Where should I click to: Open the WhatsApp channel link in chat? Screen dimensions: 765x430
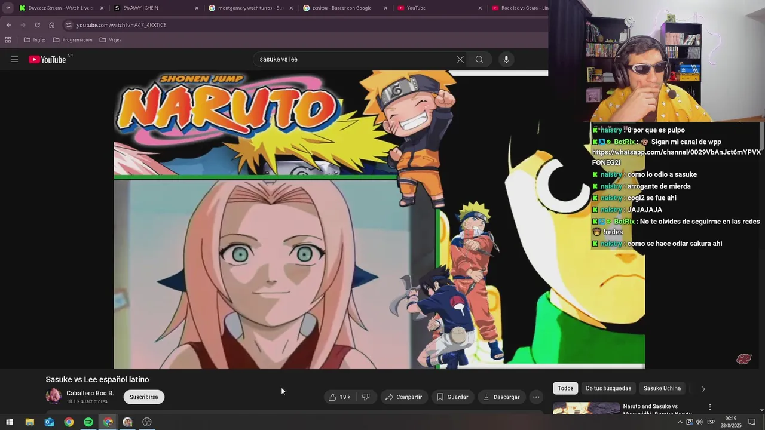pos(676,157)
